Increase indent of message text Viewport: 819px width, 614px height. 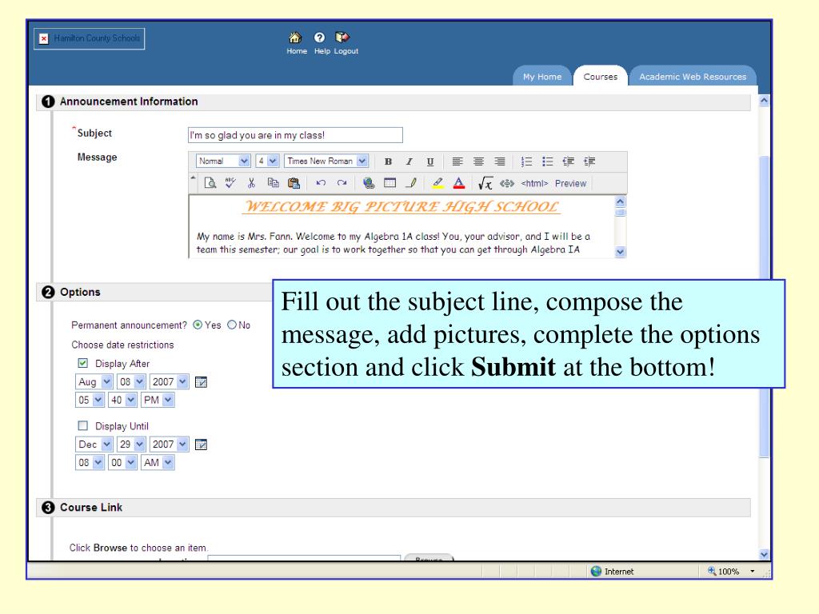(x=589, y=161)
